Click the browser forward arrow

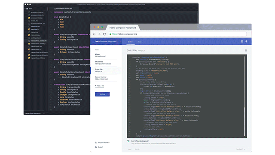99,34
